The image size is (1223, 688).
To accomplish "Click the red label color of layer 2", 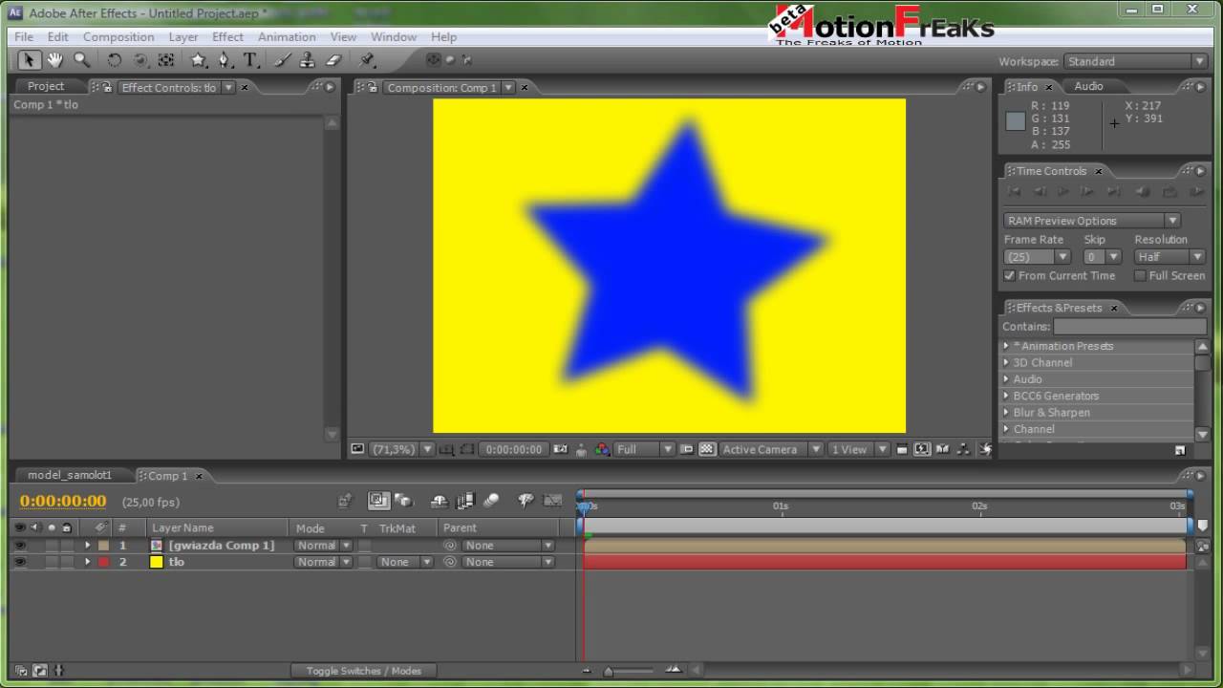I will (103, 562).
